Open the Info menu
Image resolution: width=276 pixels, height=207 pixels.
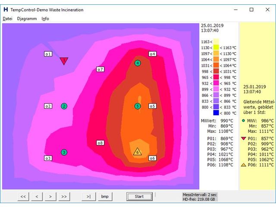pos(45,19)
